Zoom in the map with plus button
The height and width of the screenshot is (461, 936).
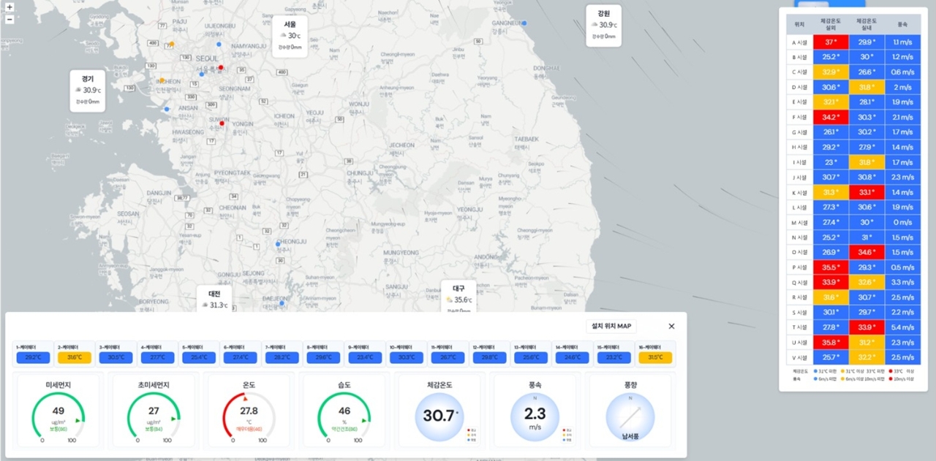[10, 7]
